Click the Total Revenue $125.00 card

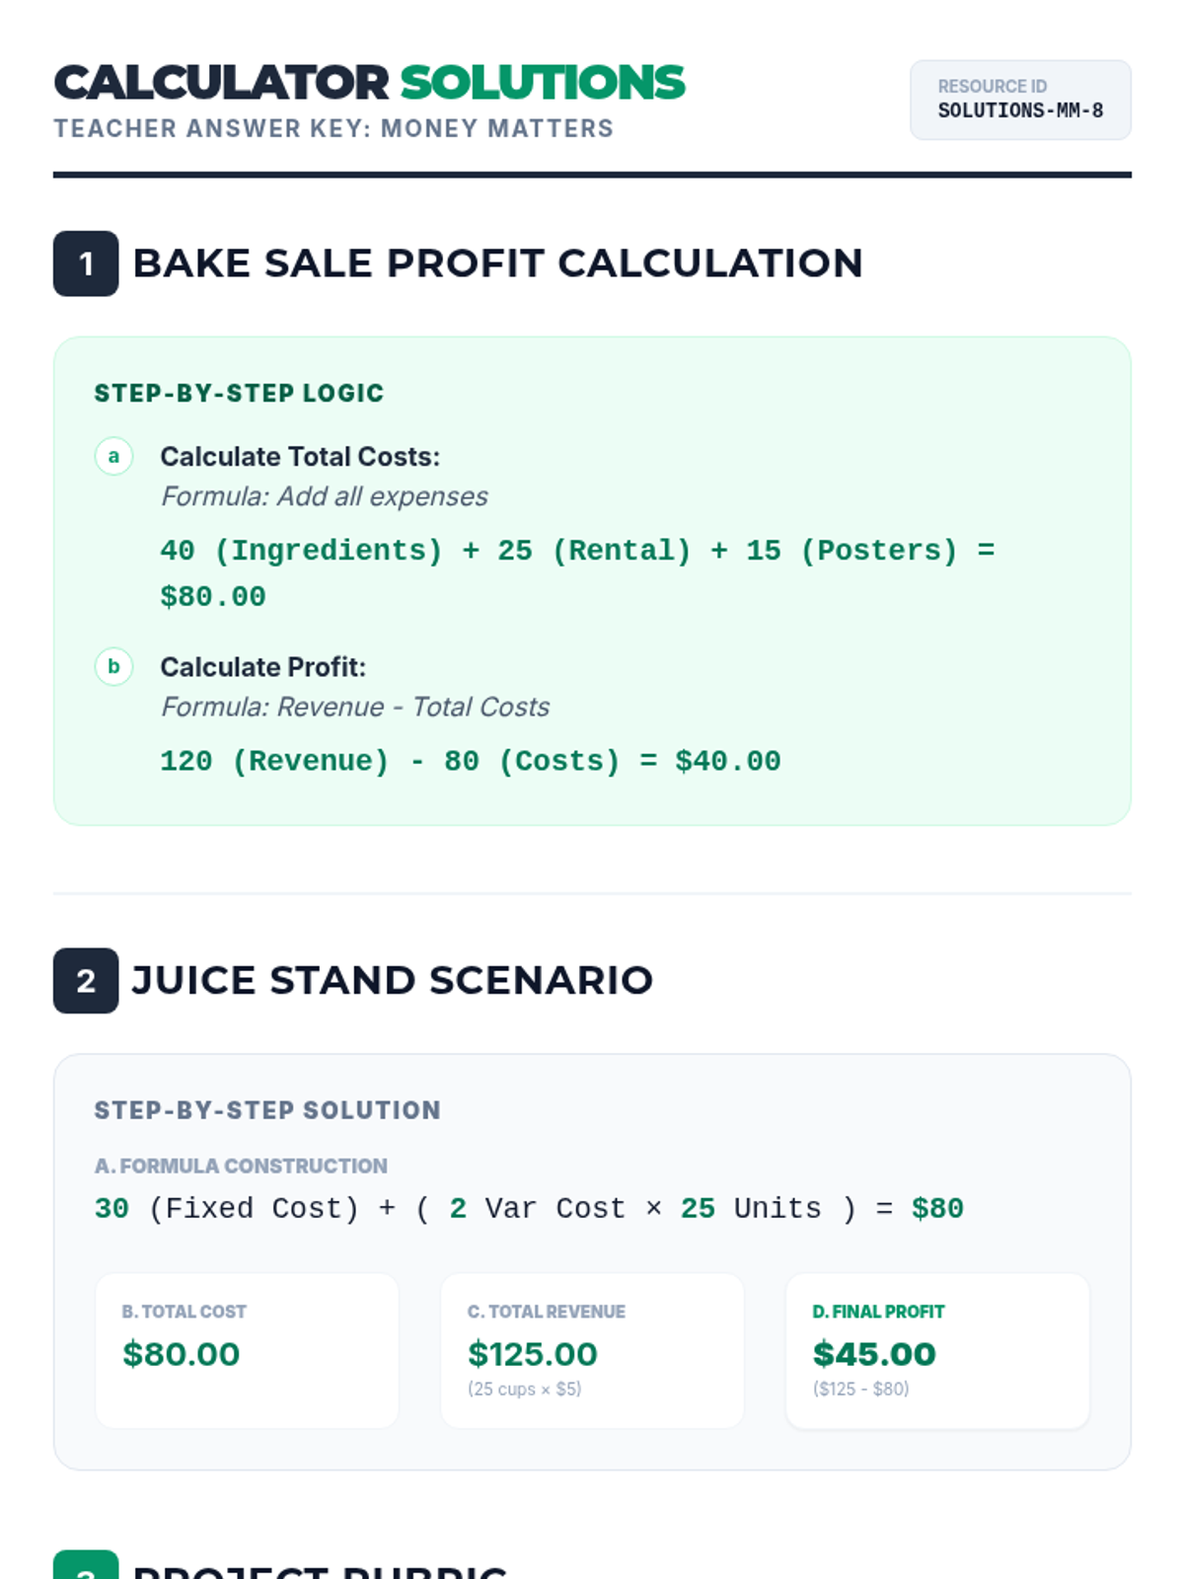click(592, 1349)
